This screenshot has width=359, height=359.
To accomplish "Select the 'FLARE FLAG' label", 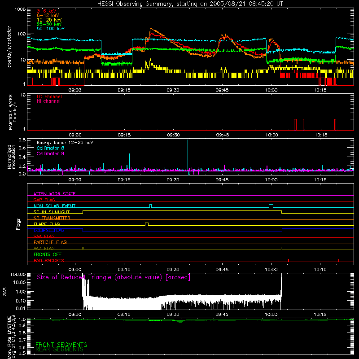I will point(47,224).
